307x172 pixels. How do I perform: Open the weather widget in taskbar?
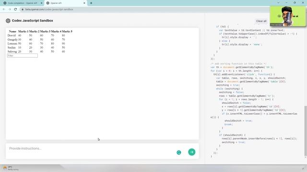pos(11,168)
